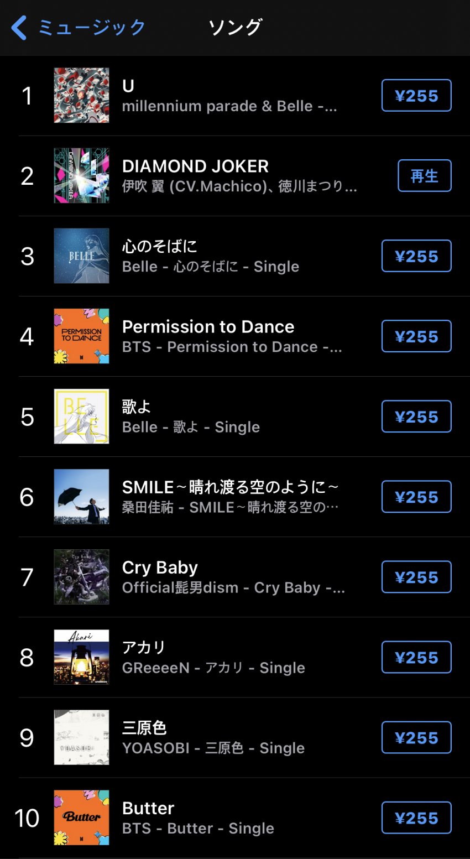Open the 三原色 YOASOBI cover thumbnail

click(81, 737)
